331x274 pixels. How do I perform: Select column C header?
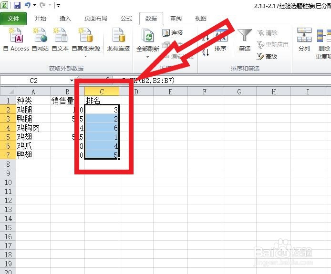pos(102,92)
